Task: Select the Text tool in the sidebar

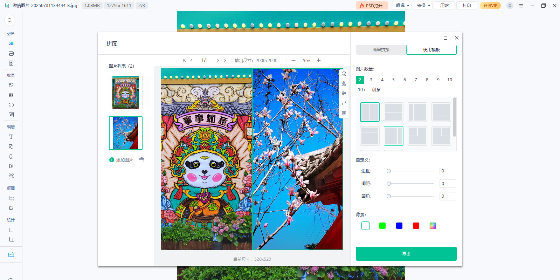Action: [x=11, y=137]
